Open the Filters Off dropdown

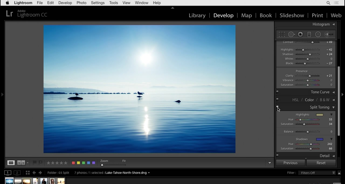tap(317, 173)
